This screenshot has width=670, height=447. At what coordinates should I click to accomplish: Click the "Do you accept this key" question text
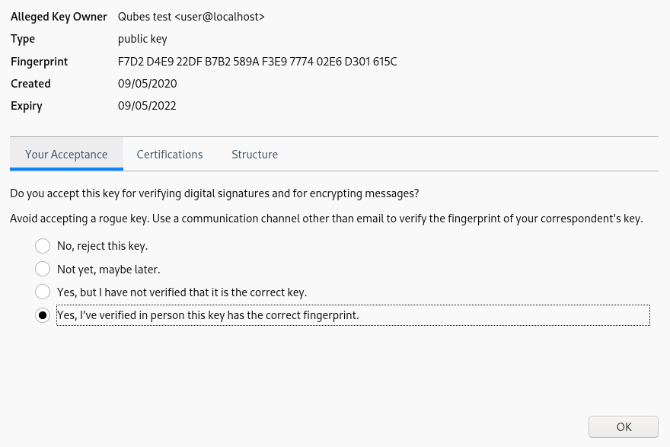pyautogui.click(x=214, y=193)
